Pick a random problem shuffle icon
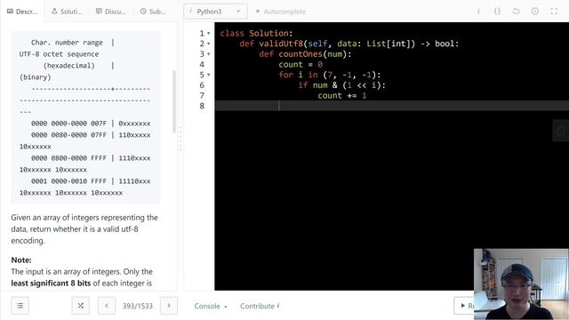This screenshot has height=320, width=569. [81, 306]
